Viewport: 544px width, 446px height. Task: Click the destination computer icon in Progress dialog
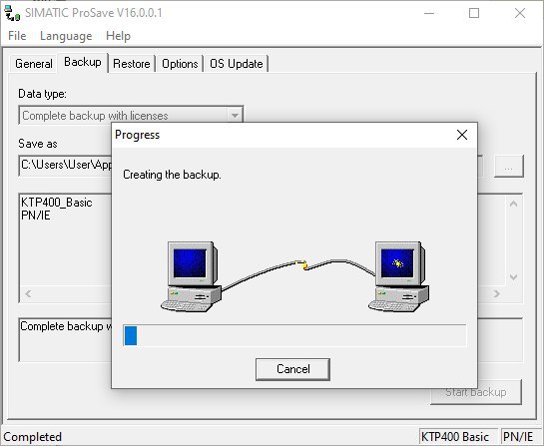(x=398, y=276)
